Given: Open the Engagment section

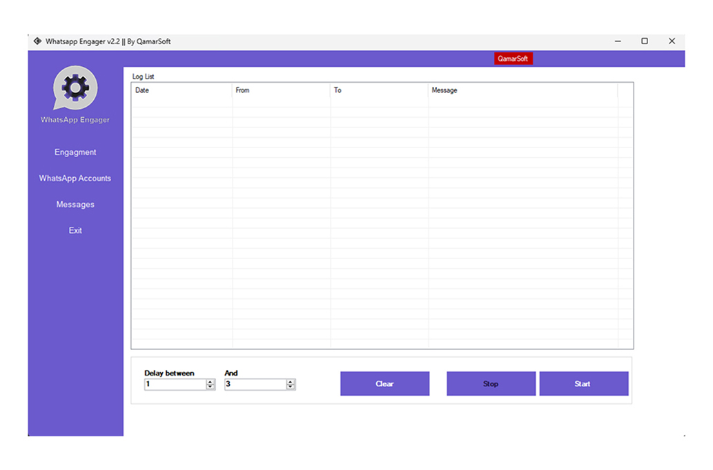Looking at the screenshot, I should click(x=75, y=152).
